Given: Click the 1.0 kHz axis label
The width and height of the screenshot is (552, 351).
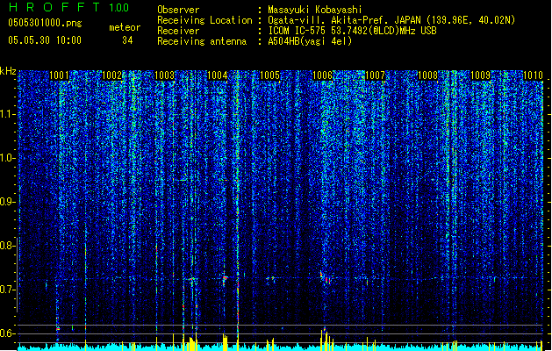Looking at the screenshot, I should pyautogui.click(x=7, y=158).
